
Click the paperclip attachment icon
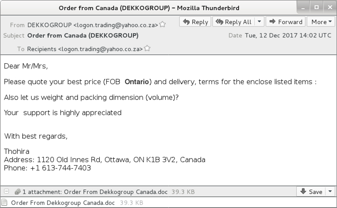17,191
